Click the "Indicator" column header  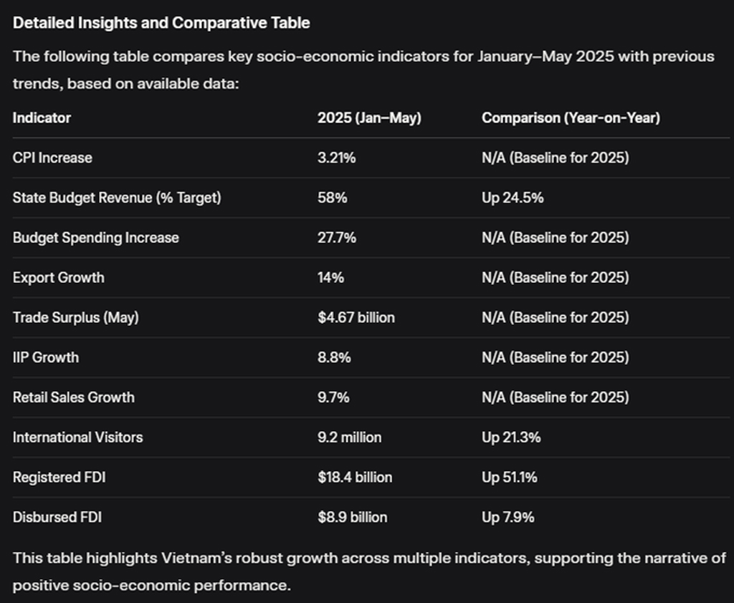tap(42, 117)
